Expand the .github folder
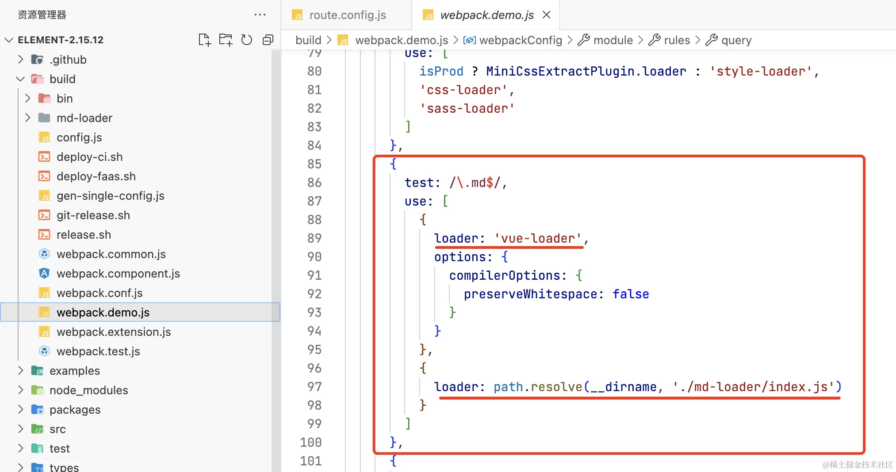The image size is (896, 472). [20, 59]
